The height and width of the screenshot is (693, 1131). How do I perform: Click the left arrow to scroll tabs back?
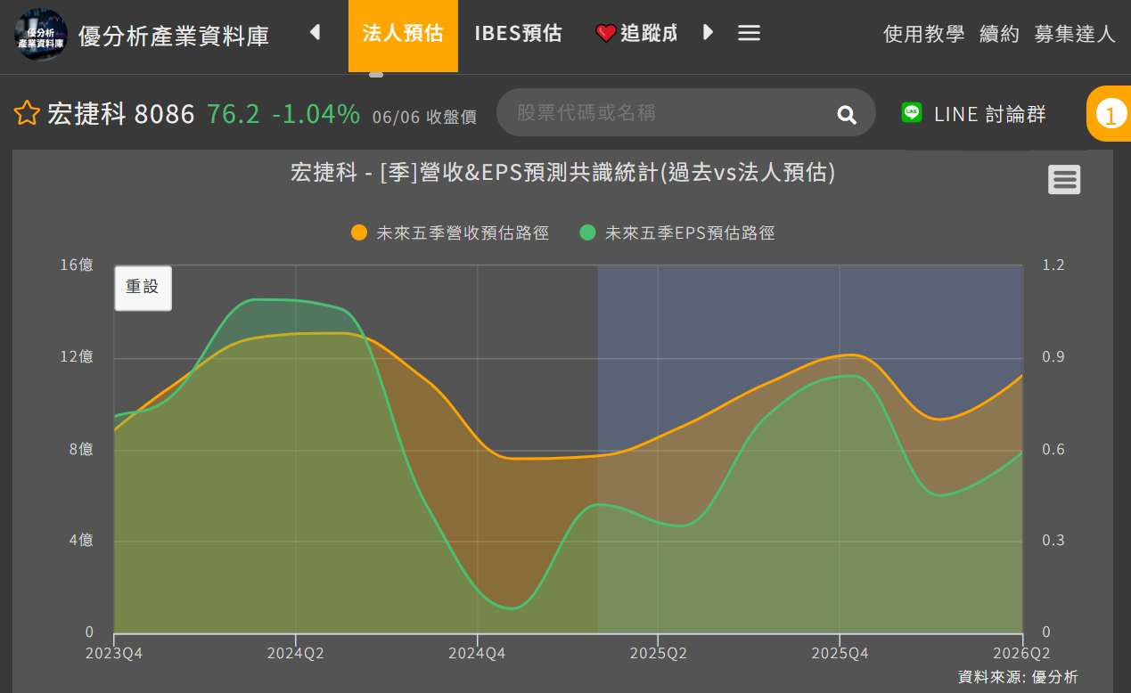(x=315, y=33)
